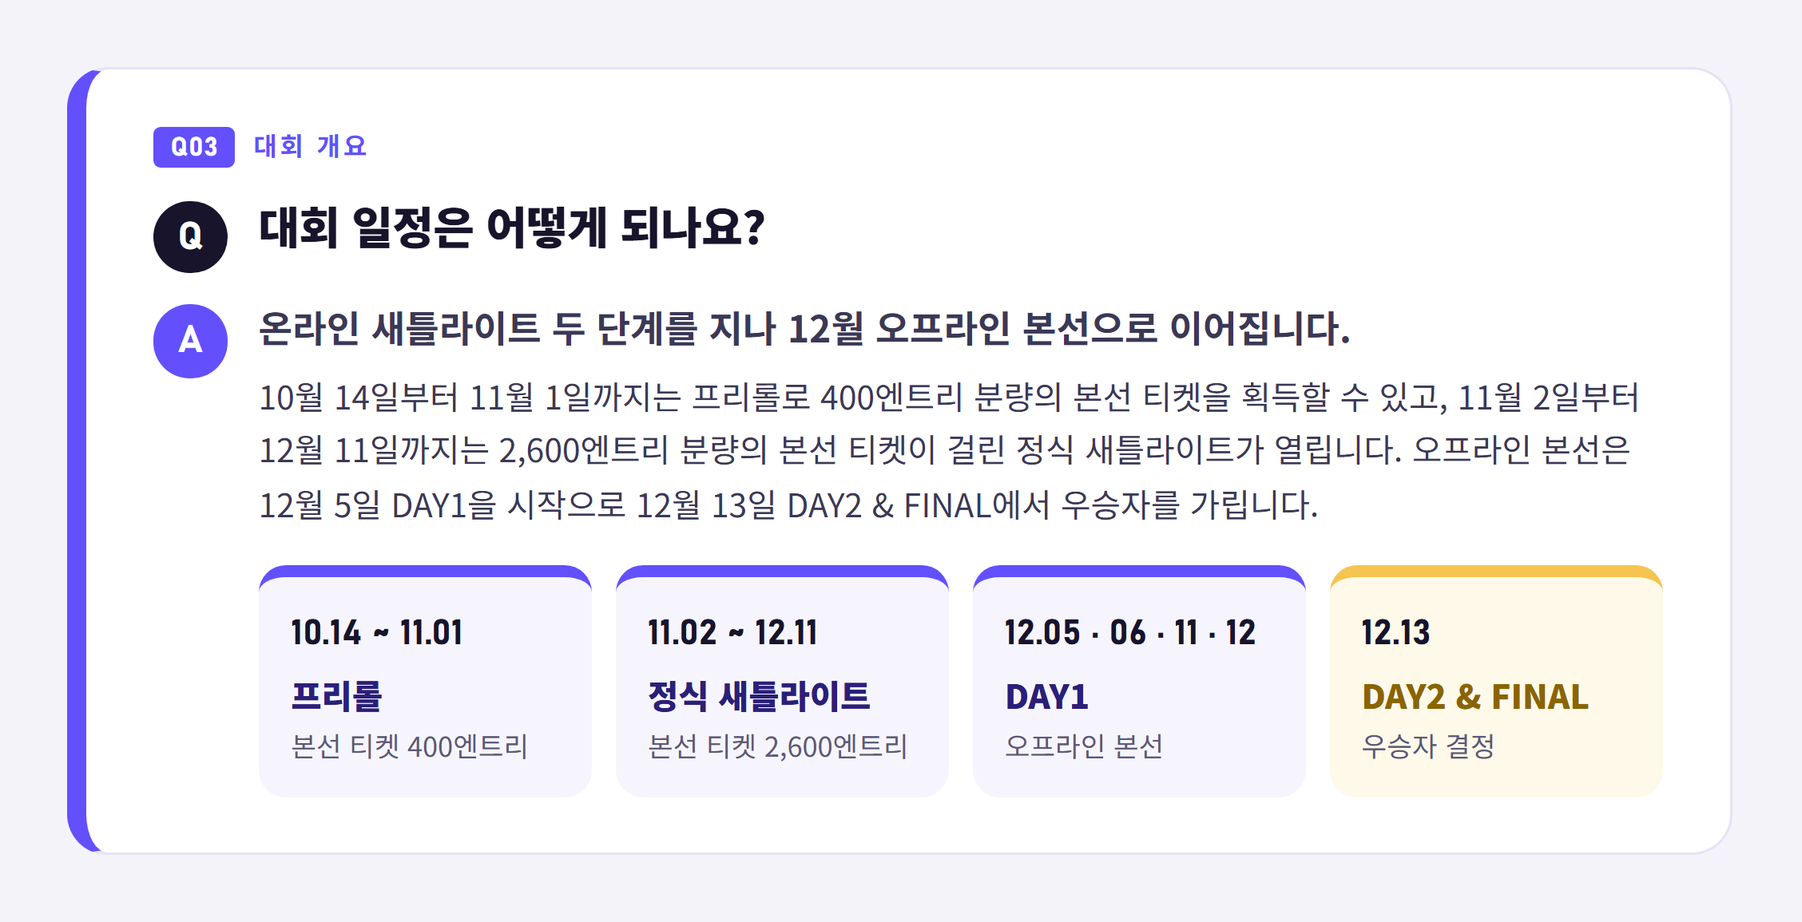Click the purple accent bar on the card's left edge
The width and height of the screenshot is (1802, 922).
77,461
